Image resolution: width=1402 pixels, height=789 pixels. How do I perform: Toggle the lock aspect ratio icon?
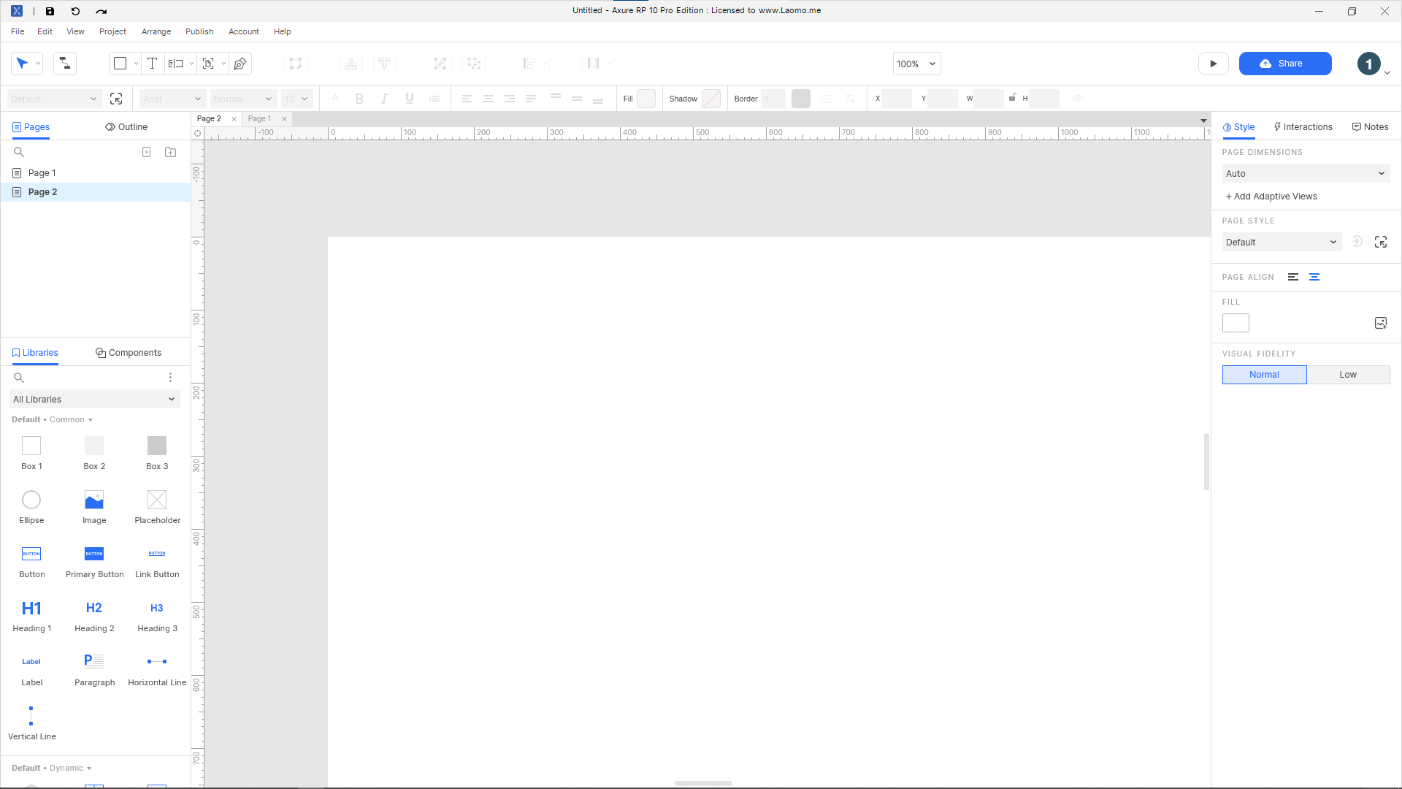click(x=1012, y=97)
